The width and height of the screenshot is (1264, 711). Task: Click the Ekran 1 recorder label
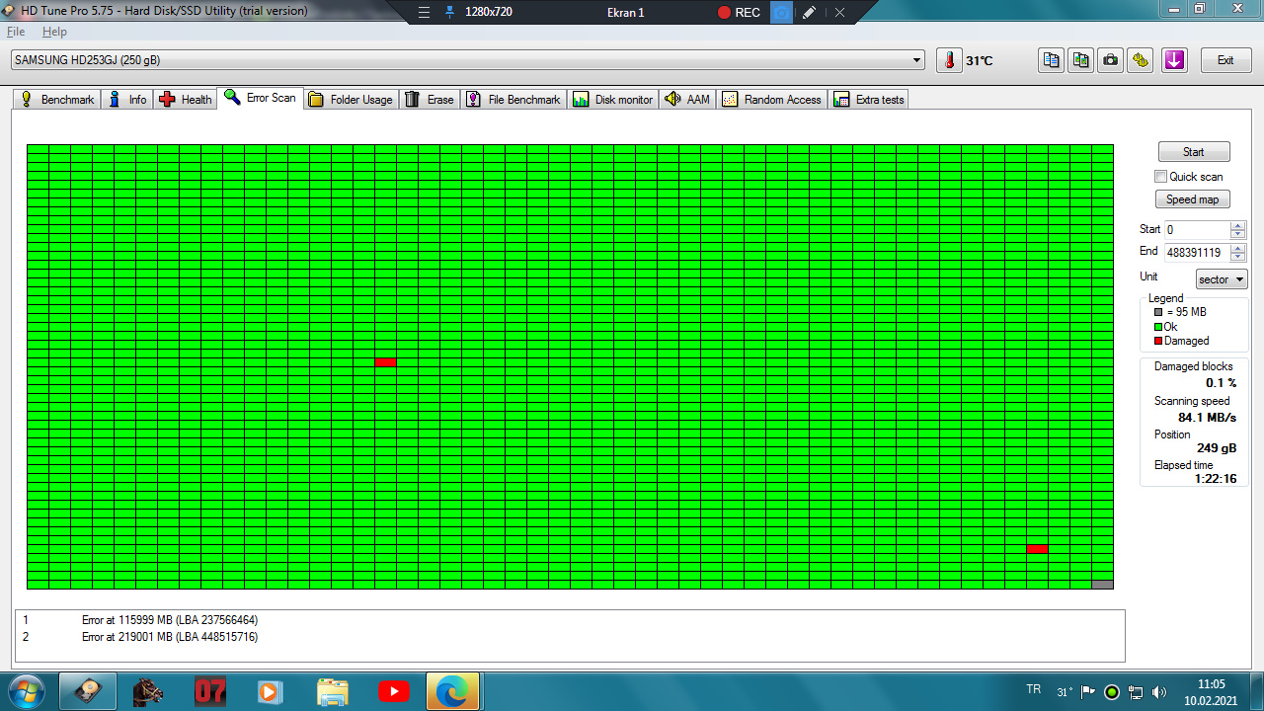[625, 13]
